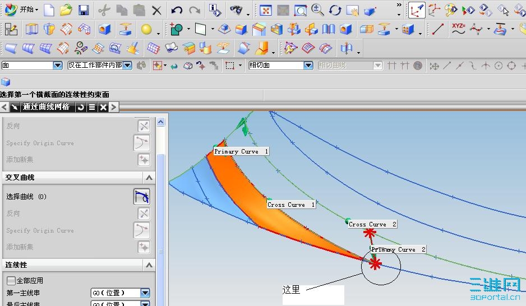
Task: Click the reverse direction button beside 交叉曲线 反向
Action: [144, 214]
